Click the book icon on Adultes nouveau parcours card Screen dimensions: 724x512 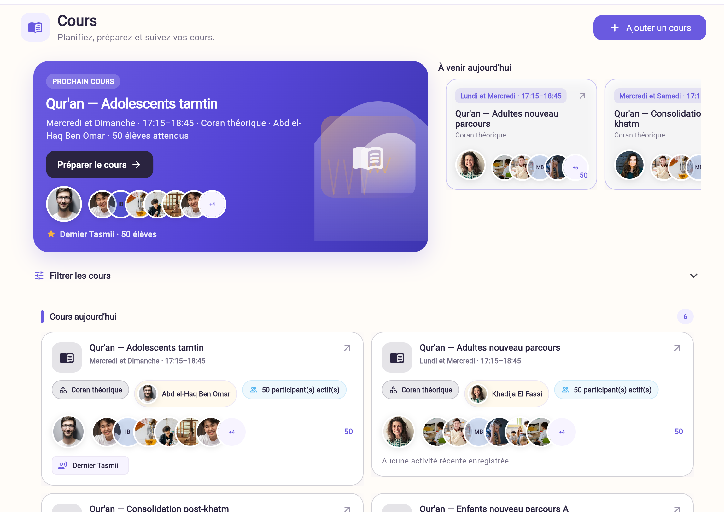[397, 358]
